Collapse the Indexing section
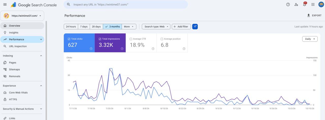 (41, 56)
